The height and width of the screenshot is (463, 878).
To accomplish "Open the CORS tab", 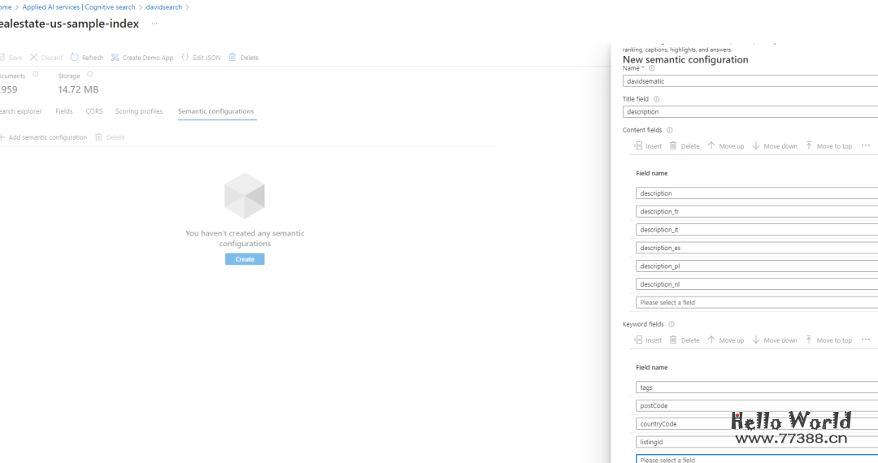I will pos(94,111).
